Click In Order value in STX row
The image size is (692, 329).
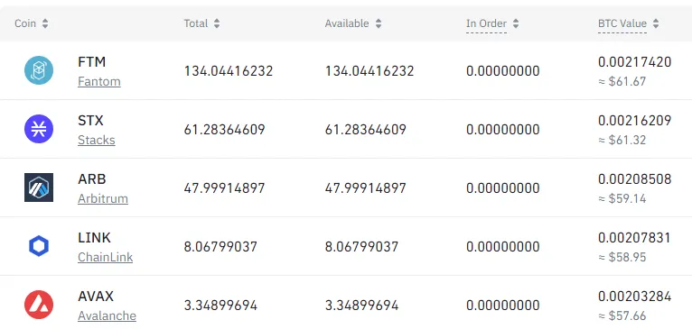click(x=502, y=130)
